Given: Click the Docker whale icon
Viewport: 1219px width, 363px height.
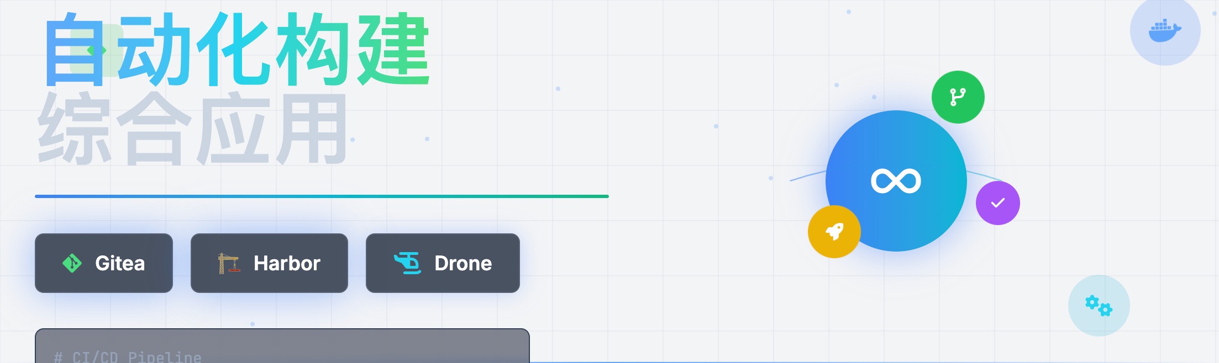Looking at the screenshot, I should tap(1165, 30).
